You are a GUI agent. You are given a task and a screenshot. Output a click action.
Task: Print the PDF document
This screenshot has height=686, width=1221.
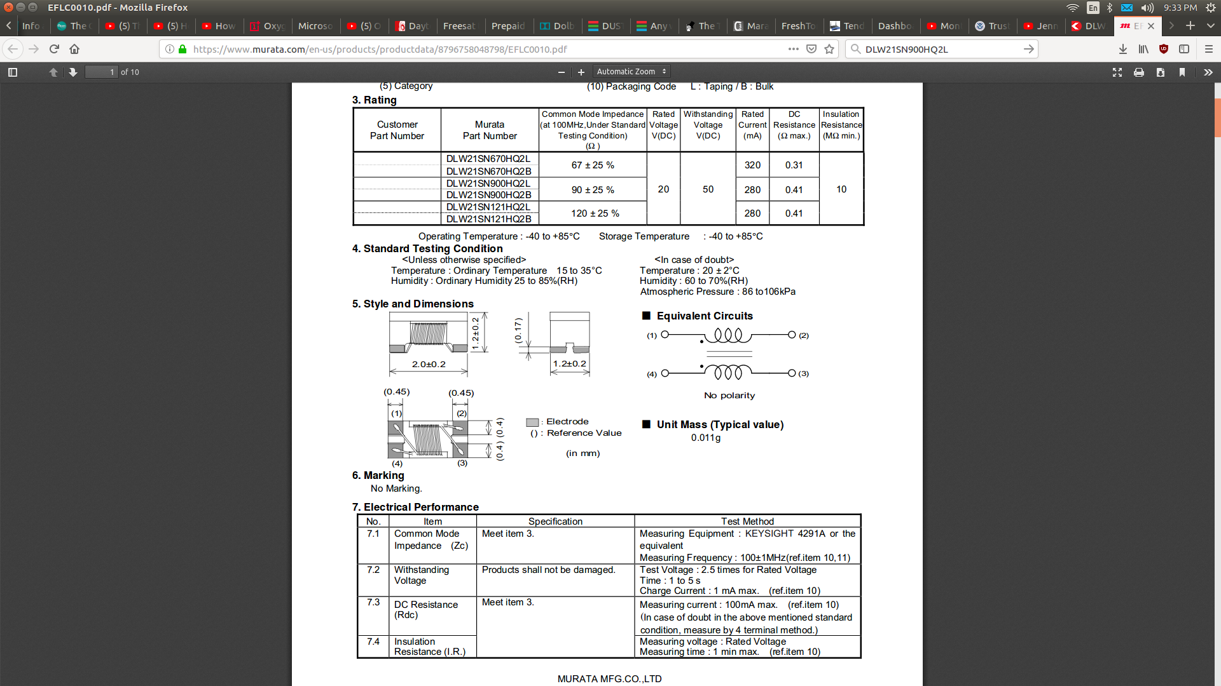pyautogui.click(x=1139, y=72)
